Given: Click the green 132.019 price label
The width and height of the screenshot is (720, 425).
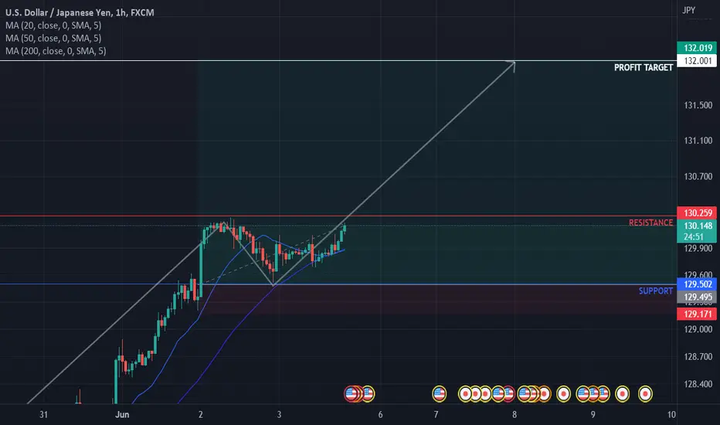Looking at the screenshot, I should [697, 48].
